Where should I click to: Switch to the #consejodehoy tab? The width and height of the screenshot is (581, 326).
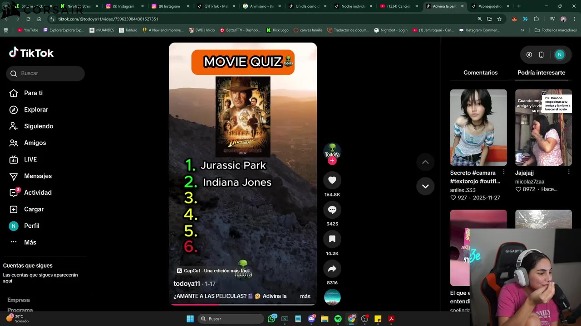click(x=490, y=6)
